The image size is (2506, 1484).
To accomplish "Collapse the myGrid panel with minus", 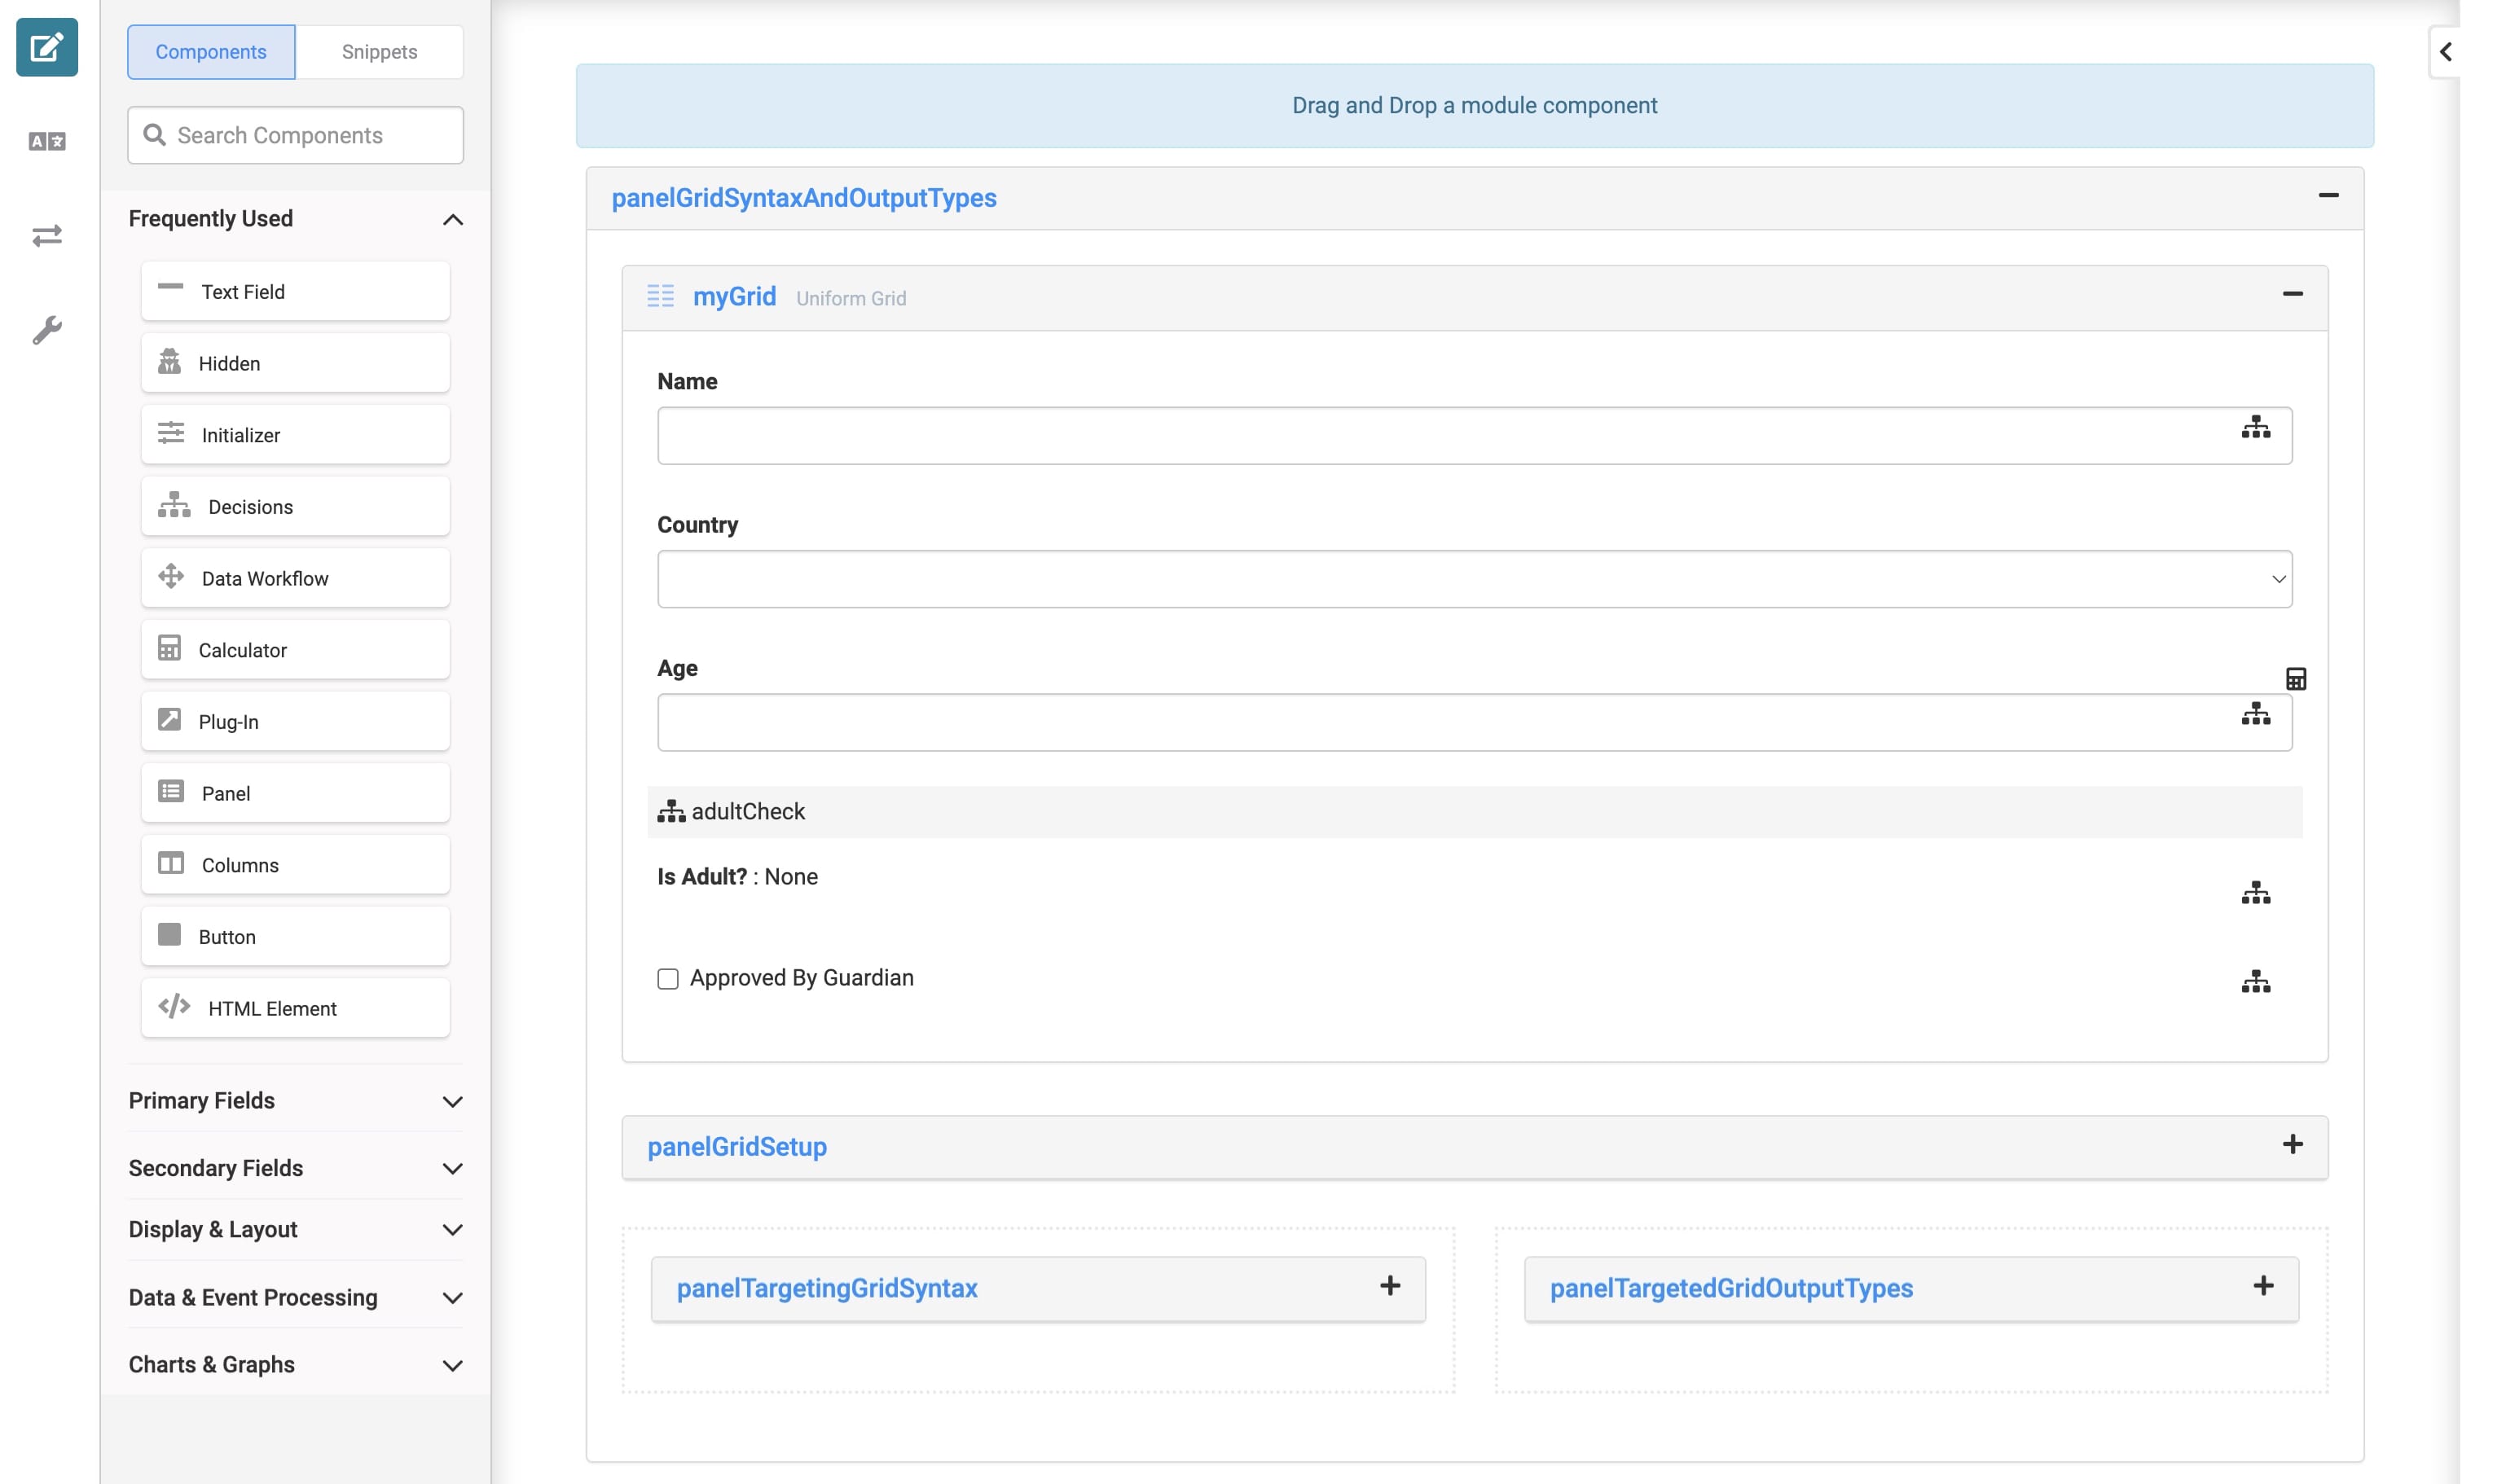I will 2293,293.
